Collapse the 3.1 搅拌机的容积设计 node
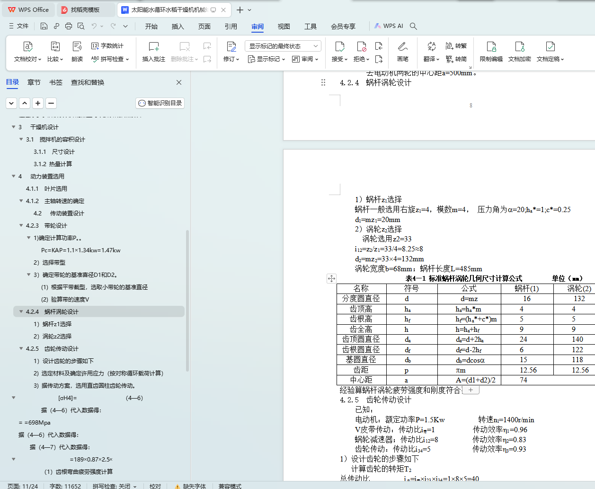 pyautogui.click(x=21, y=139)
